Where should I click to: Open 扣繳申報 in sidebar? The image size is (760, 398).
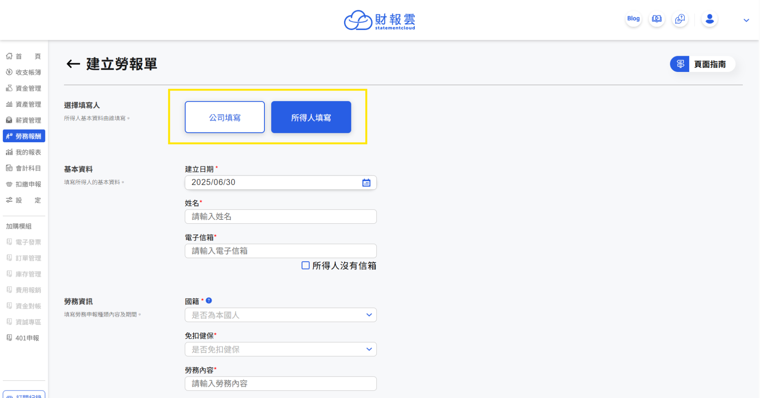[24, 184]
